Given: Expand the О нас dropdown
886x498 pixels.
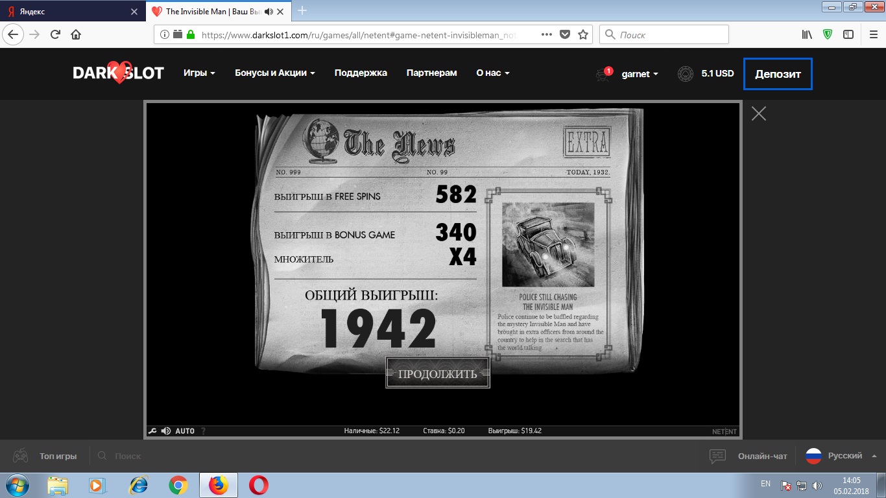Looking at the screenshot, I should coord(493,73).
